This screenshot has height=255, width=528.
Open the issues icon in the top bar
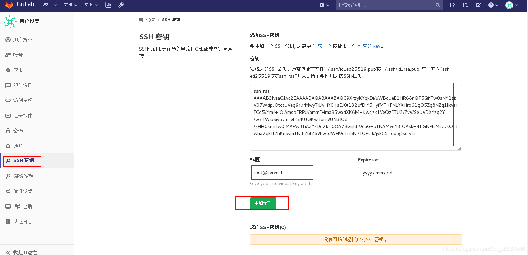click(452, 5)
